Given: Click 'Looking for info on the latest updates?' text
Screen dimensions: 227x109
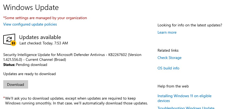Looking at the screenshot, I should [190, 25].
